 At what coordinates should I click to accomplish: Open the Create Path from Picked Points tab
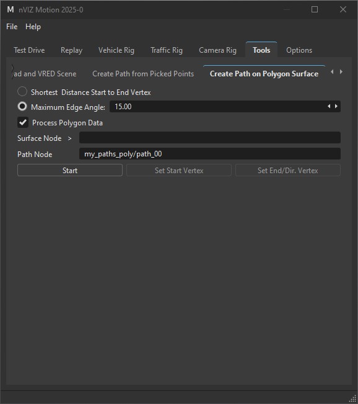point(143,74)
